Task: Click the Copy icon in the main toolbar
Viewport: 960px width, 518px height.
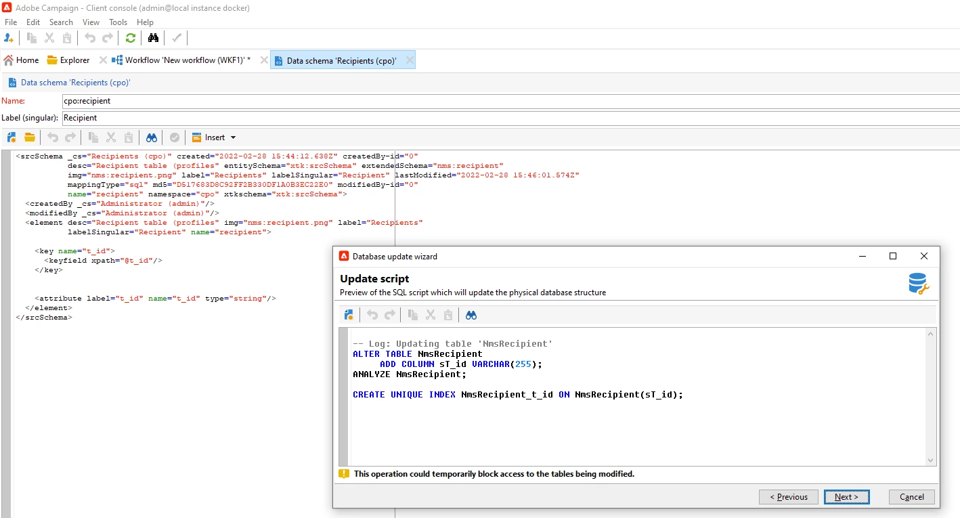Action: [x=32, y=38]
